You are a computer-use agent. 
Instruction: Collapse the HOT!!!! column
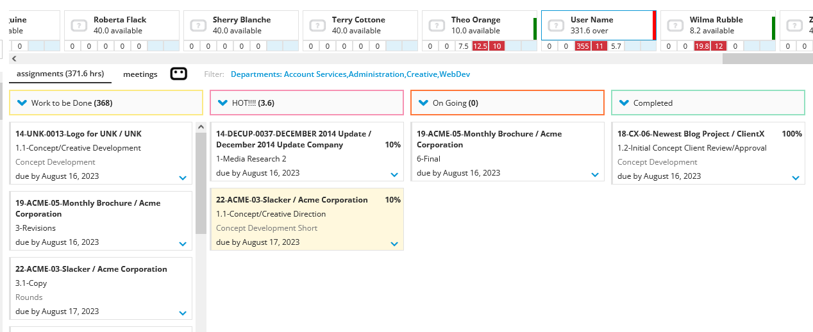click(x=222, y=103)
